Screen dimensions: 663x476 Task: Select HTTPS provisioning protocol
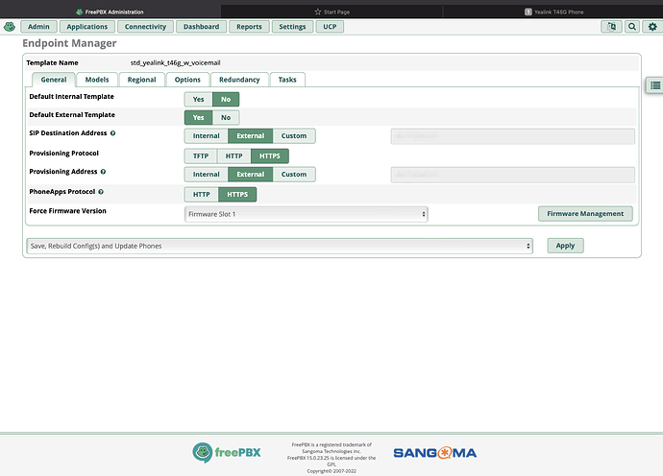pos(270,155)
